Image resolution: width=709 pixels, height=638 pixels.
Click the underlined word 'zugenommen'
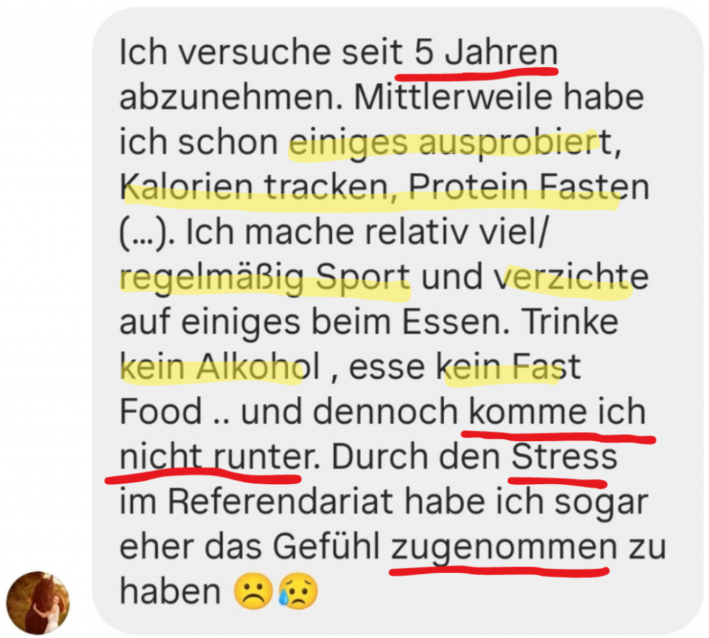[x=504, y=548]
